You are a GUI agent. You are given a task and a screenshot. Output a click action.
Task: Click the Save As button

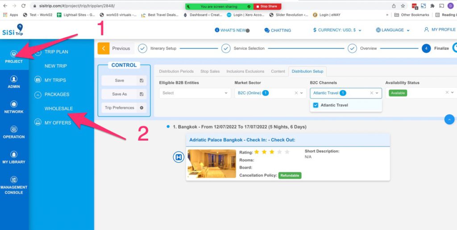tap(119, 94)
